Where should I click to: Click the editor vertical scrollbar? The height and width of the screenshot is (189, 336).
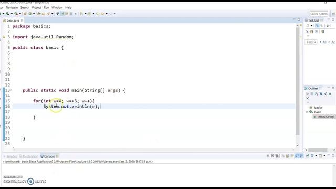point(298,81)
